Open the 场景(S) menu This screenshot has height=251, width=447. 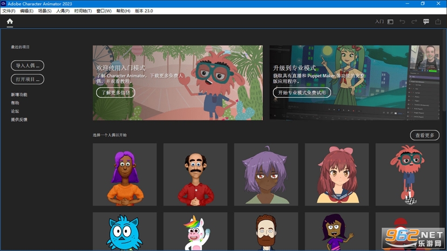[45, 11]
